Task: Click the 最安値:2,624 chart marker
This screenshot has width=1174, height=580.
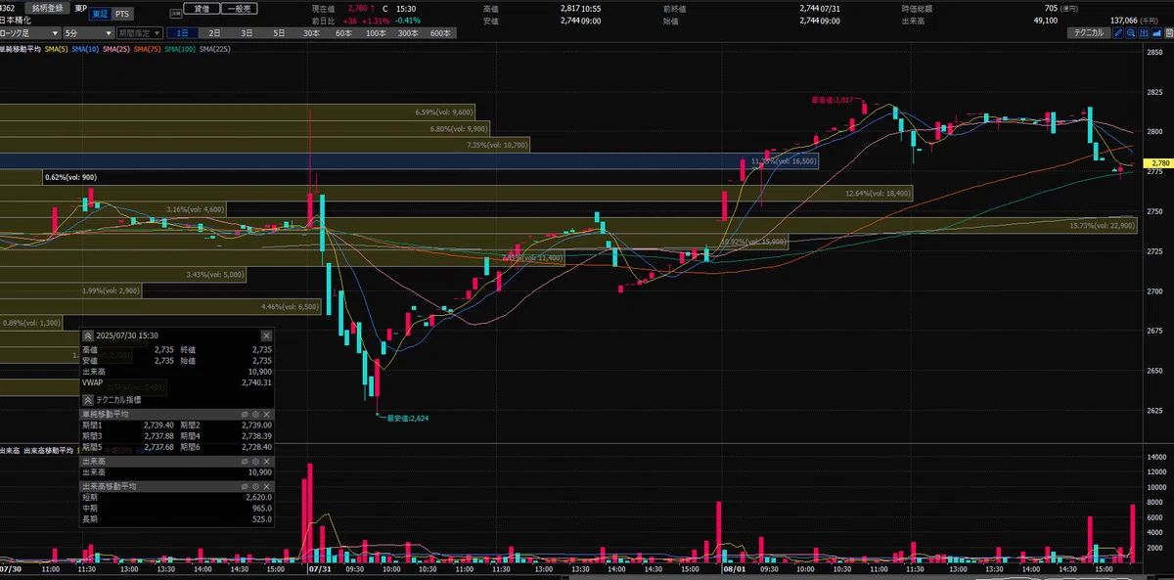Action: (407, 418)
